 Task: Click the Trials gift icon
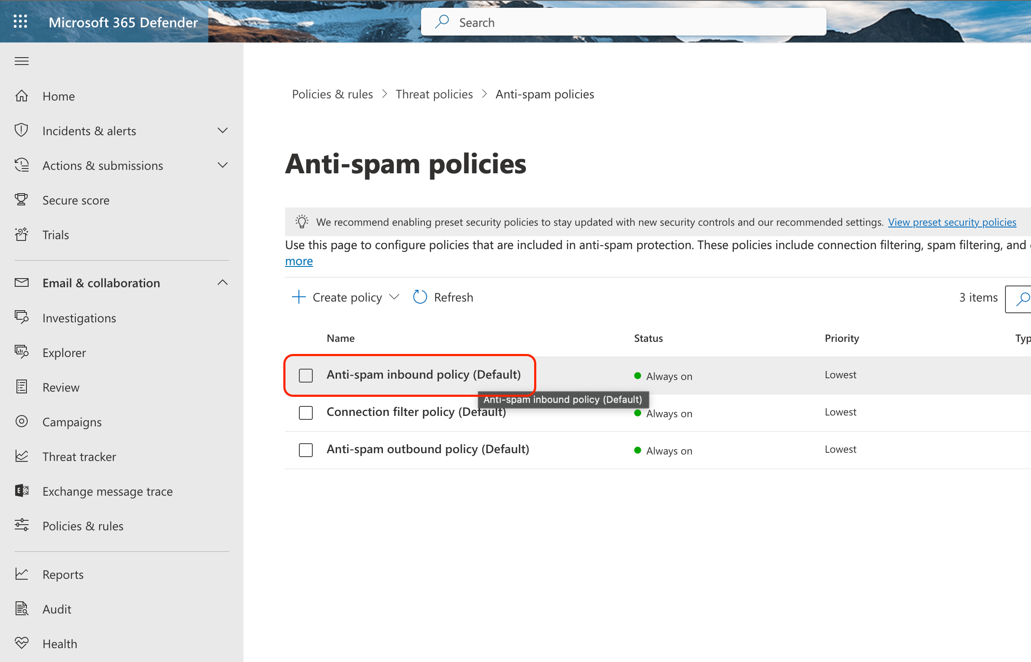tap(22, 234)
